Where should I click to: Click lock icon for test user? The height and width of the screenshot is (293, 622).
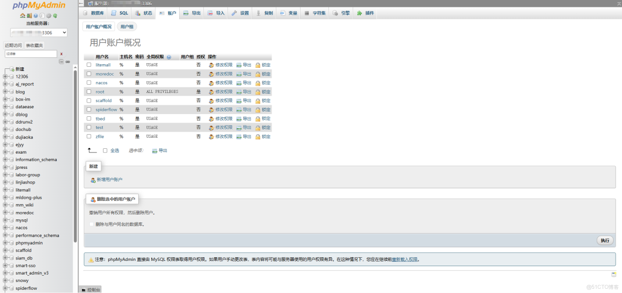click(x=258, y=127)
